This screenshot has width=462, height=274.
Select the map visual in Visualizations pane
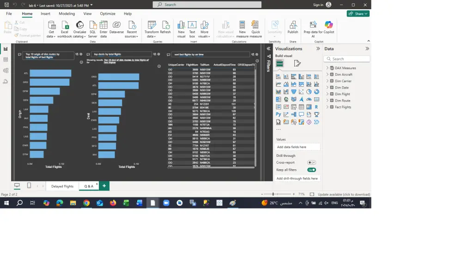pyautogui.click(x=286, y=99)
